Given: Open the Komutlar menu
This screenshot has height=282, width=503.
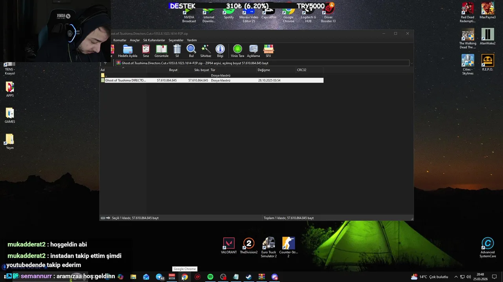Looking at the screenshot, I should point(120,40).
